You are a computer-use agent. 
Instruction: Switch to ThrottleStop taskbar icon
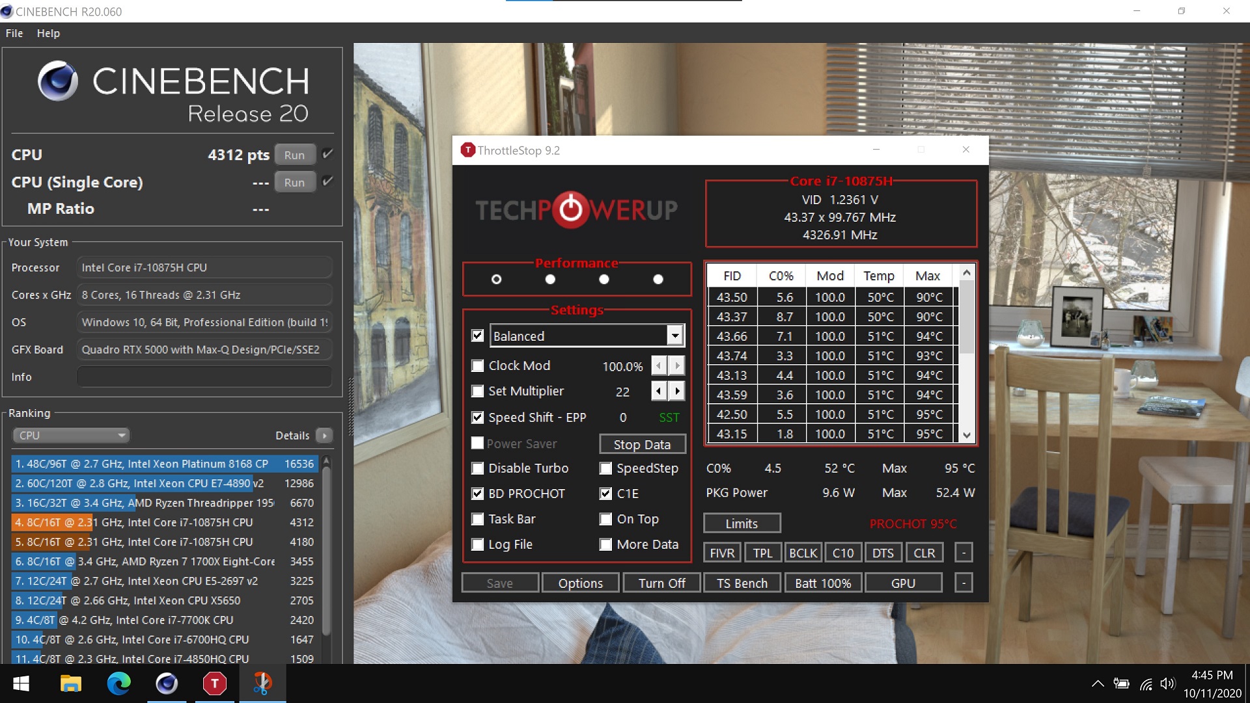coord(214,683)
